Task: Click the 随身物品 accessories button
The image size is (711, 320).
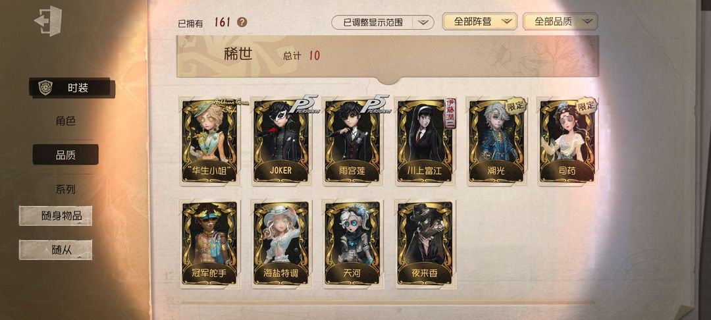Action: 55,216
